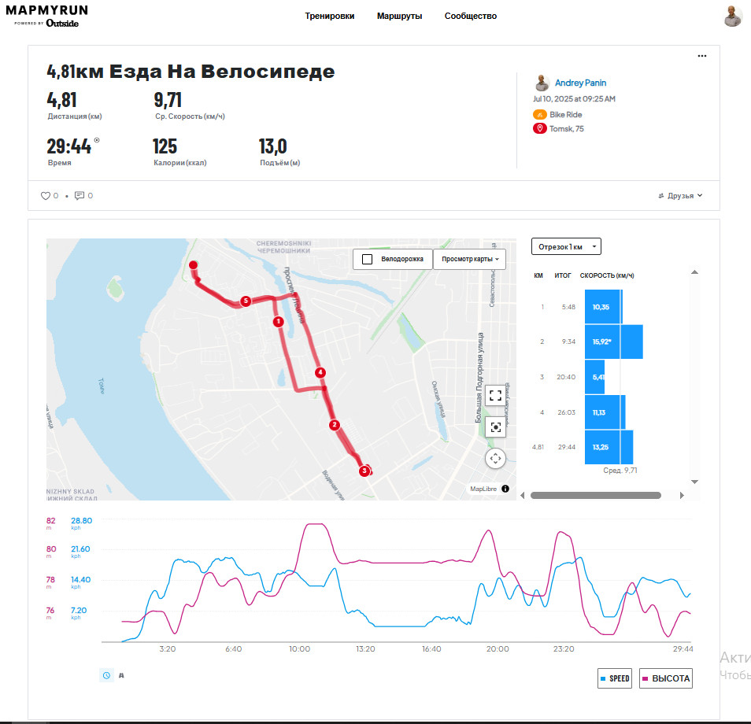
Task: Toggle ВЫСОТА series in chart legend
Action: 666,678
